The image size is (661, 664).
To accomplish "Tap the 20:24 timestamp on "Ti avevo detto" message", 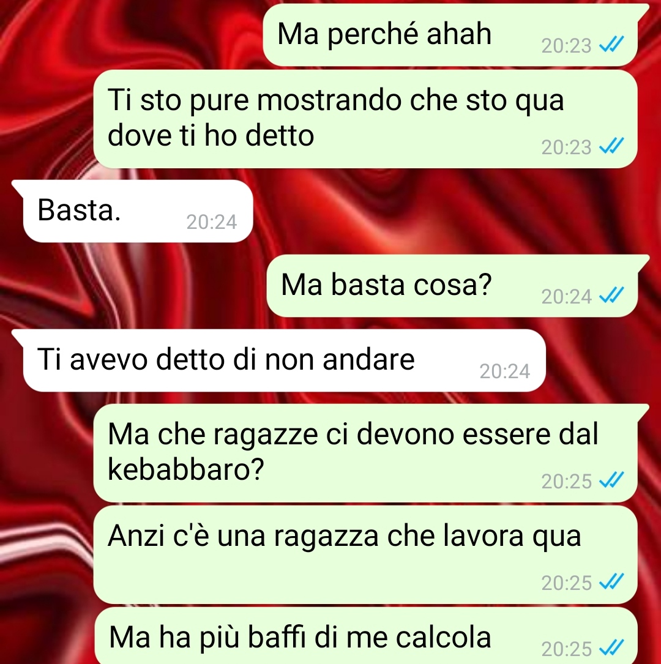I will coord(504,371).
